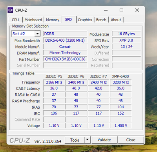Click the Module Manuf. Corsair field
Image resolution: width=157 pixels, height=152 pixels.
(65, 46)
